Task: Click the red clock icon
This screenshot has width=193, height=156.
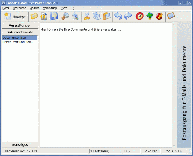Action: [x=140, y=16]
